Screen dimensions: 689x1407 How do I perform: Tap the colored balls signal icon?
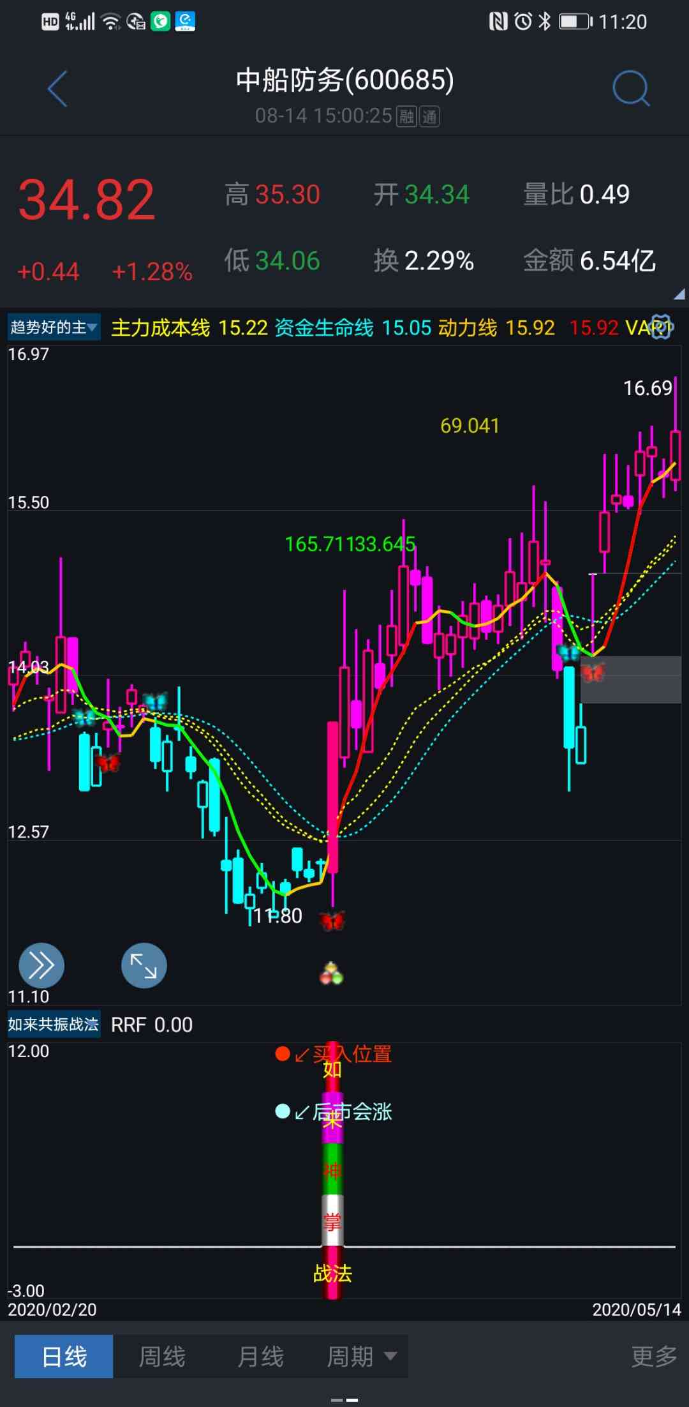pos(331,974)
